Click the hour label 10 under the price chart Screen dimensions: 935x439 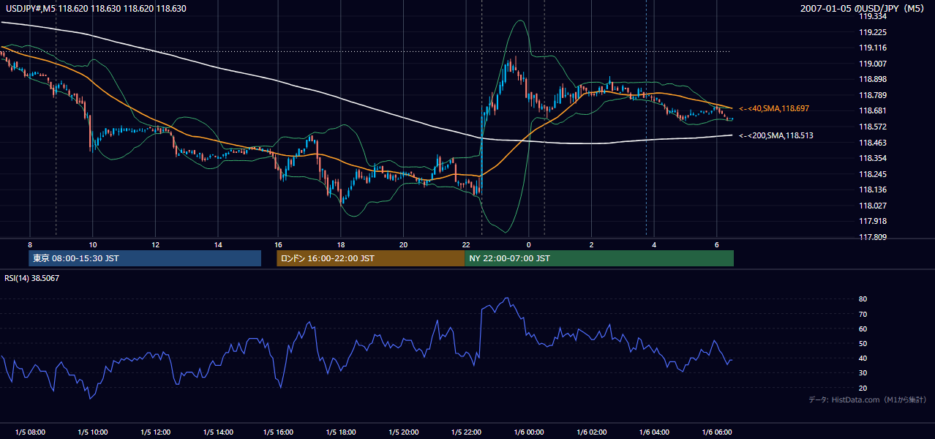click(92, 244)
